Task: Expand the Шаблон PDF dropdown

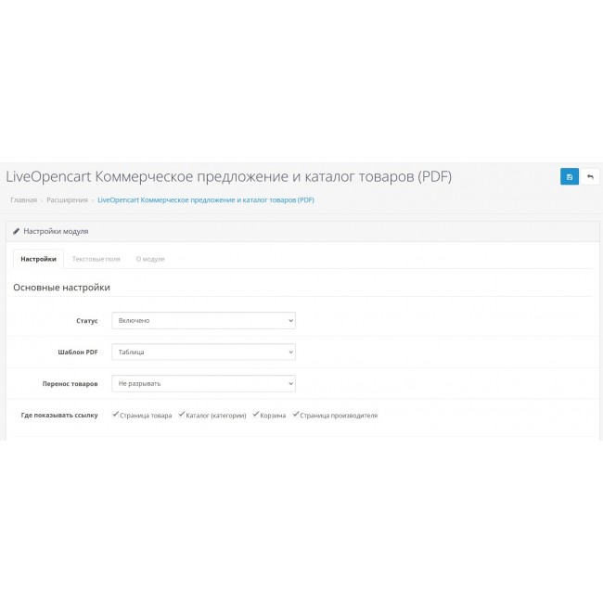Action: 203,352
